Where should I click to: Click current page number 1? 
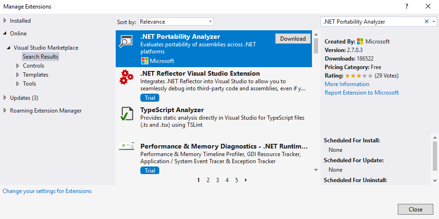tap(199, 180)
